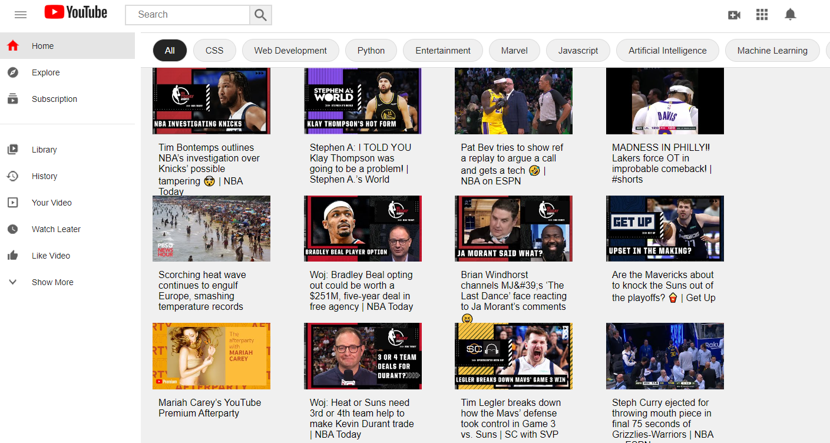Open the Pat Bev referee video thumbnail
The image size is (830, 443).
514,101
